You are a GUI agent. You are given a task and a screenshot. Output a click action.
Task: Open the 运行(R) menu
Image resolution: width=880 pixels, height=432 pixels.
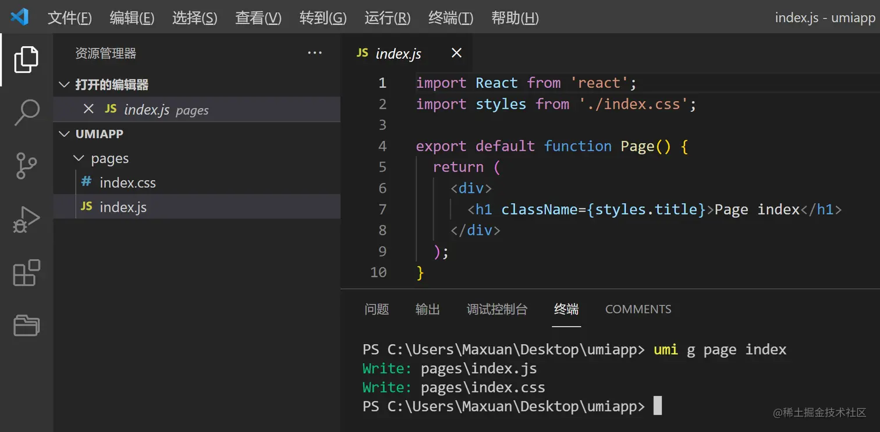point(388,18)
